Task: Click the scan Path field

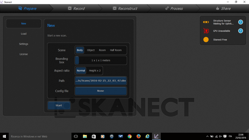Action: pyautogui.click(x=101, y=81)
